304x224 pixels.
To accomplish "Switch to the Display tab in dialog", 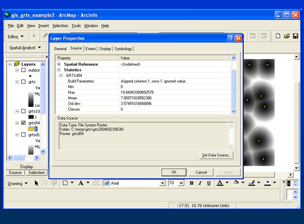I will (105, 49).
